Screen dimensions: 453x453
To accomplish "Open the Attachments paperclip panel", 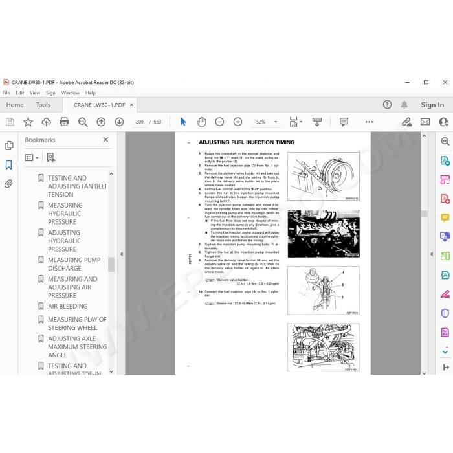I will 8,184.
